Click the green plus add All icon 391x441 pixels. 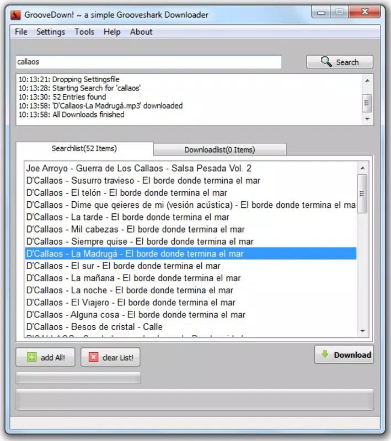pyautogui.click(x=32, y=357)
